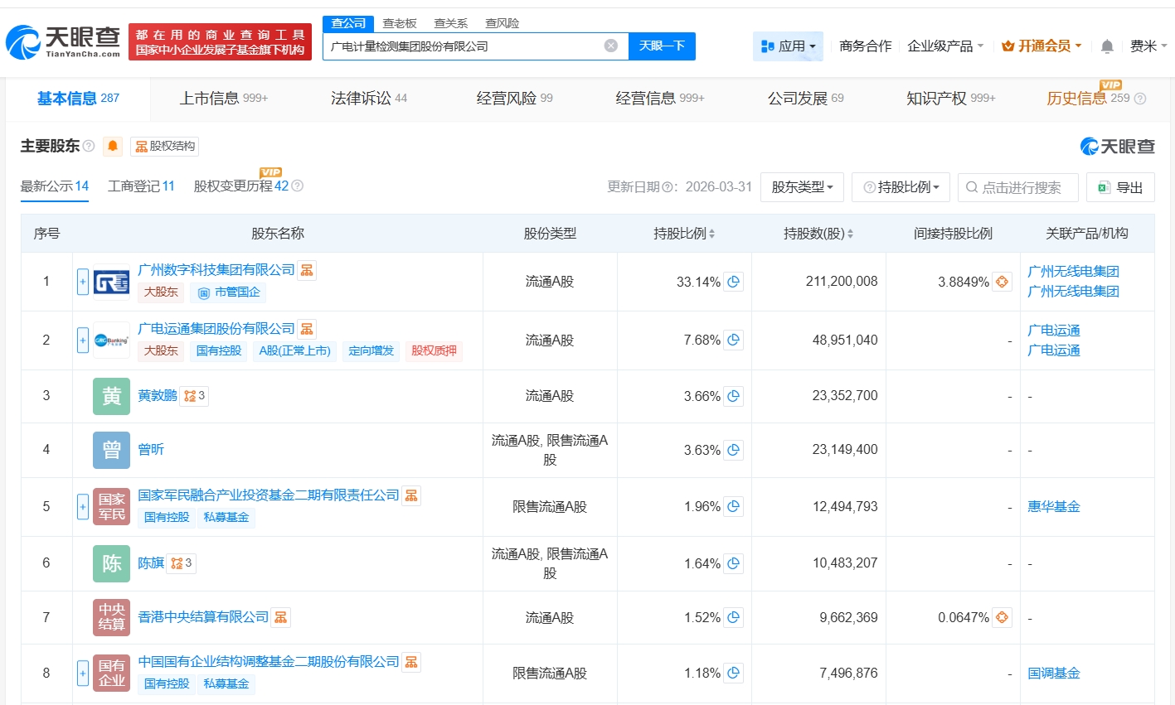Click the help icon beside 历史信息 259
1175x705 pixels.
(x=1140, y=99)
